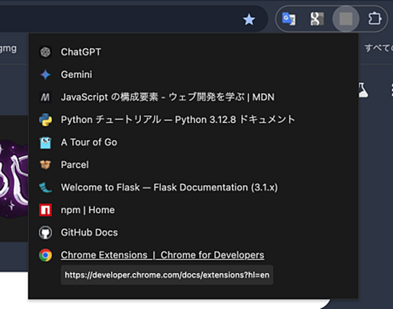Click the red npm icon
This screenshot has width=393, height=309.
point(46,210)
